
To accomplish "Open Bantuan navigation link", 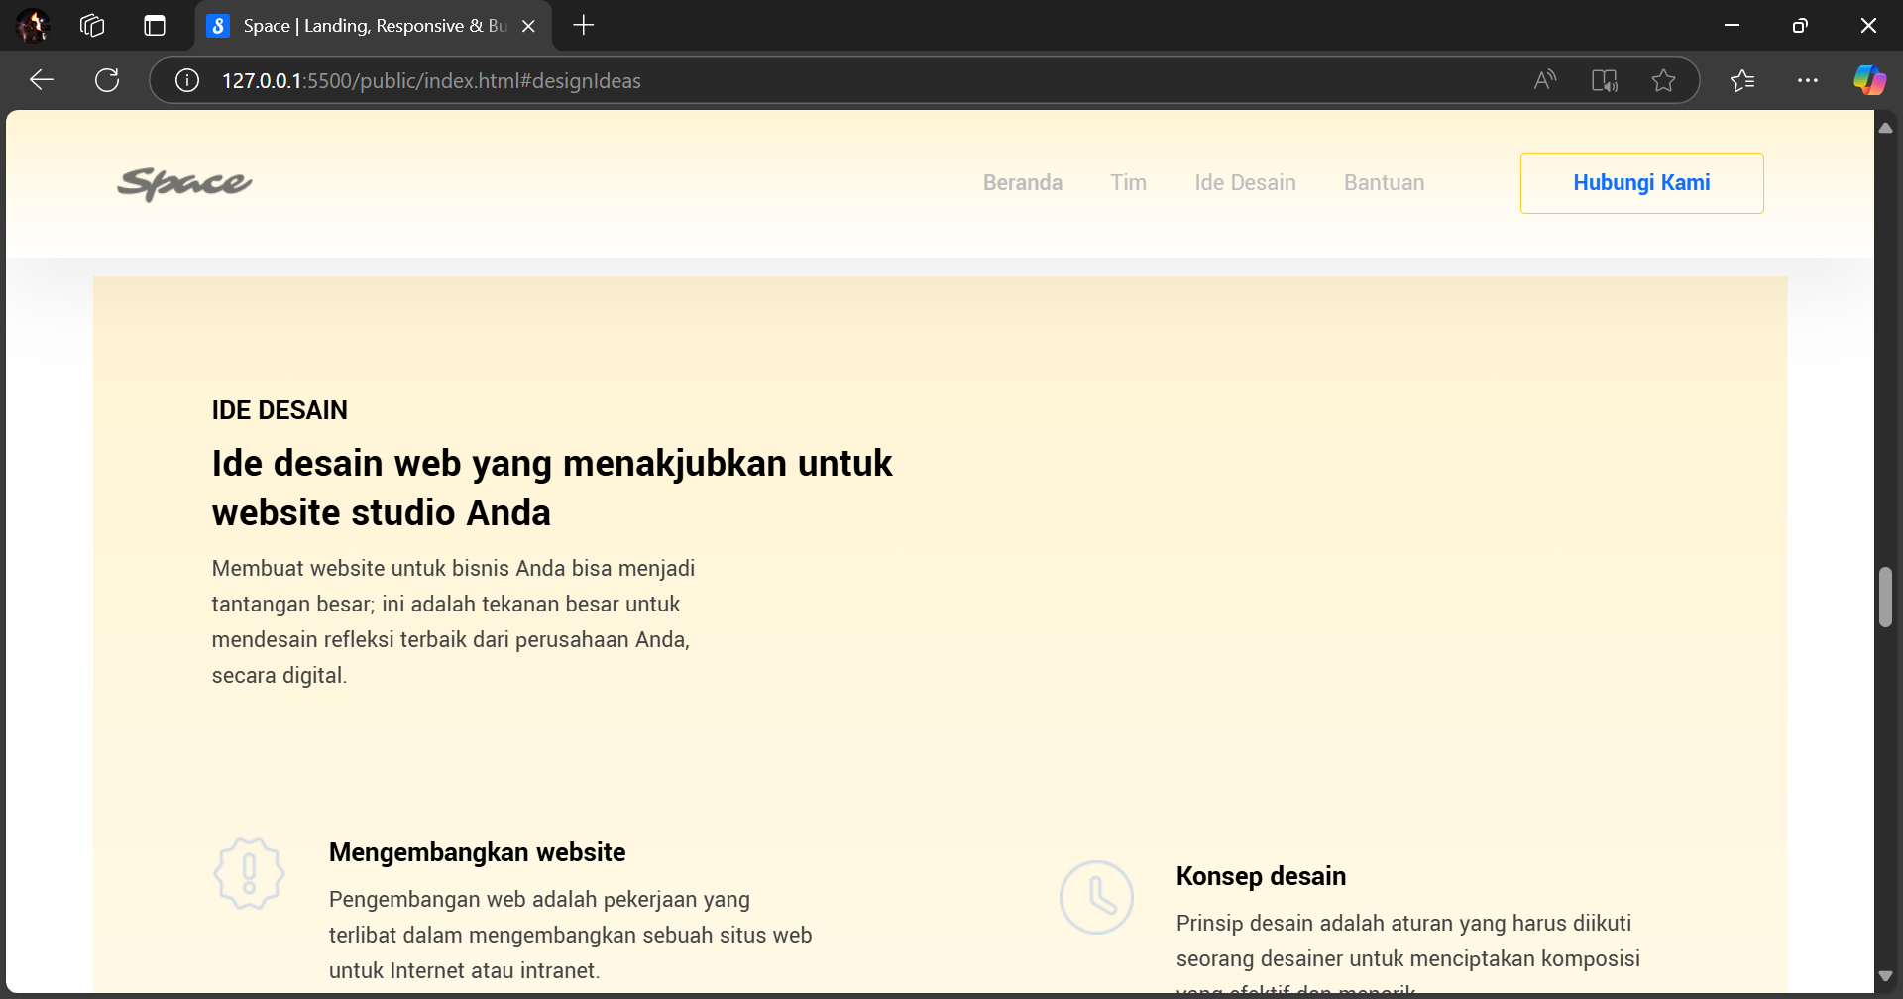I will click(1384, 183).
